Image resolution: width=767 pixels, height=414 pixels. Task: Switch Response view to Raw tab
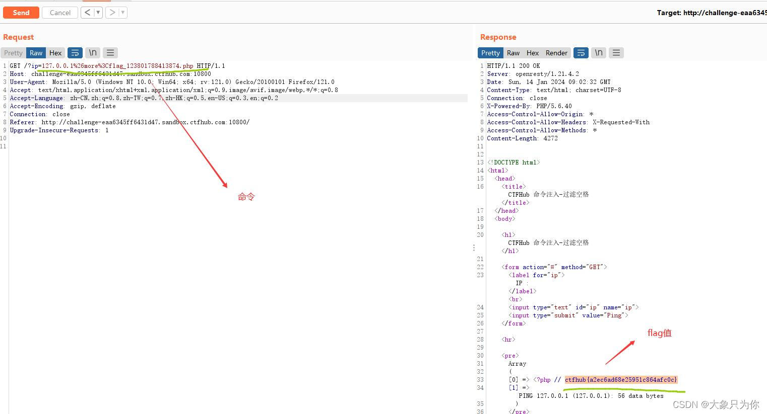514,53
